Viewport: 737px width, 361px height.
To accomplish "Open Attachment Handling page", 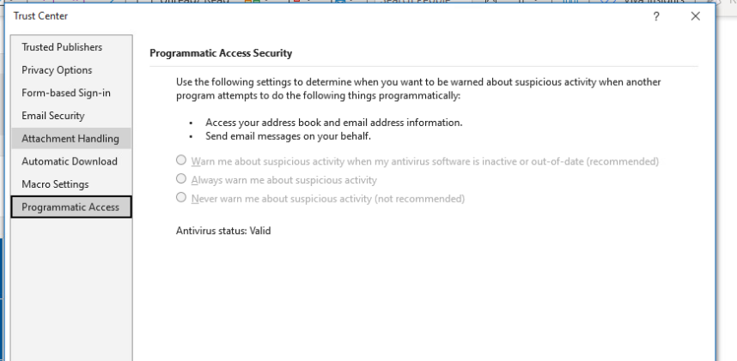I will pyautogui.click(x=70, y=138).
